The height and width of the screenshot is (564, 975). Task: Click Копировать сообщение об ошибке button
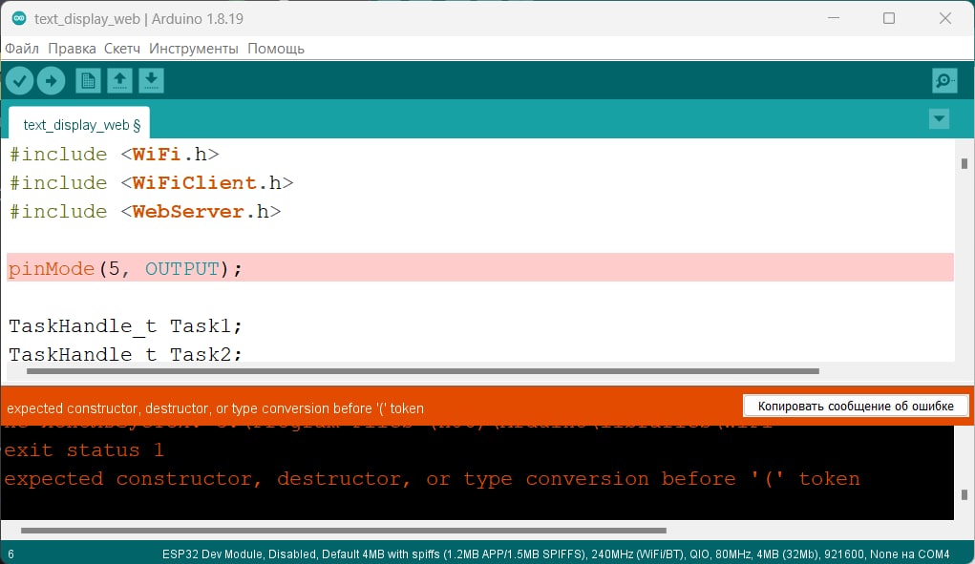coord(856,407)
